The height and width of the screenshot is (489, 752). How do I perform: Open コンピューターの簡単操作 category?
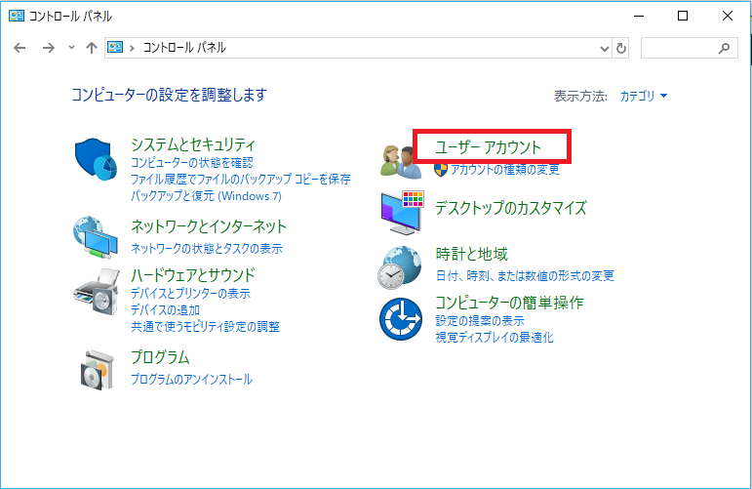(x=509, y=303)
